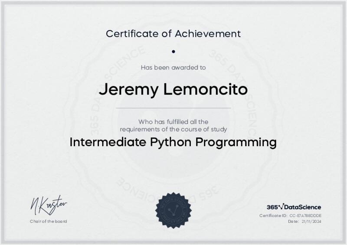The image size is (347, 245).
Task: Click the "Who has fulfilled all the" line
Action: point(173,122)
